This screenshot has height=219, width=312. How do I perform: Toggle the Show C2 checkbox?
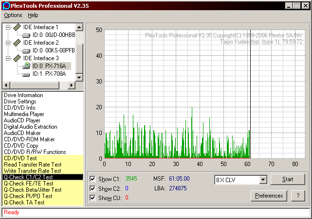pyautogui.click(x=92, y=188)
